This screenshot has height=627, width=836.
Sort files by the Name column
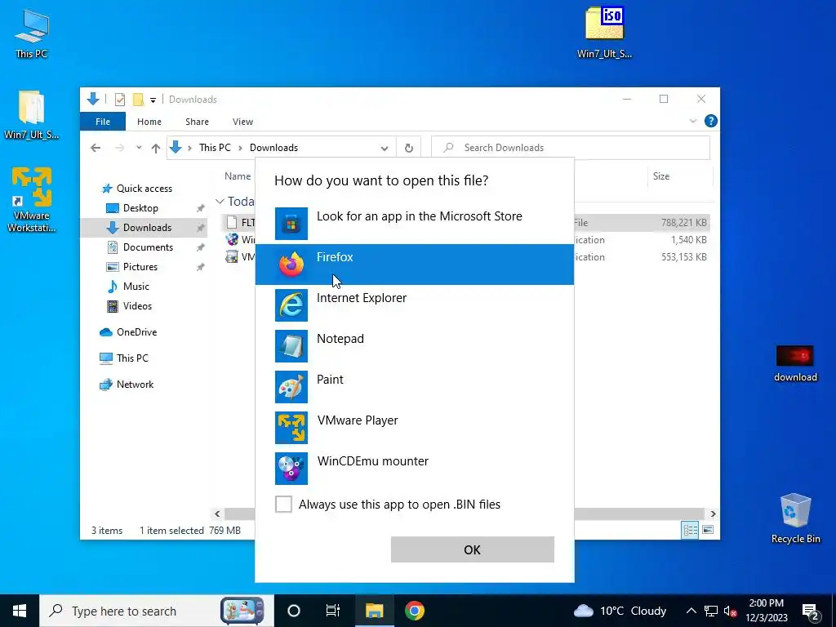click(238, 176)
